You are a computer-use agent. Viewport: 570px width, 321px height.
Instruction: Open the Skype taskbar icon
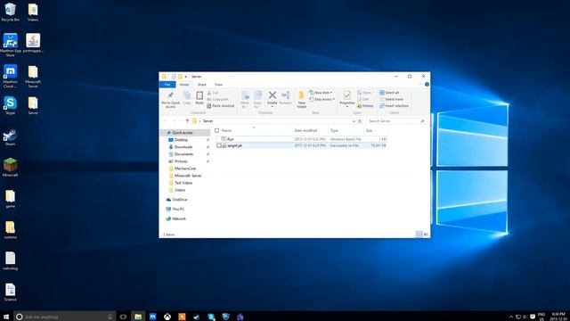[x=211, y=317]
